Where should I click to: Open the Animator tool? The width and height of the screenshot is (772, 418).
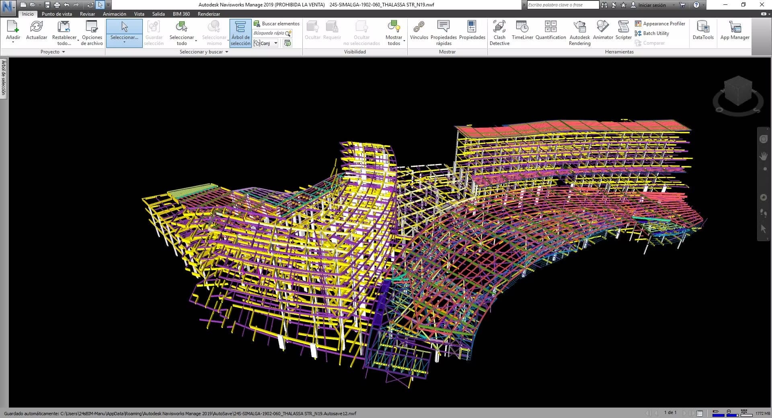click(x=603, y=31)
